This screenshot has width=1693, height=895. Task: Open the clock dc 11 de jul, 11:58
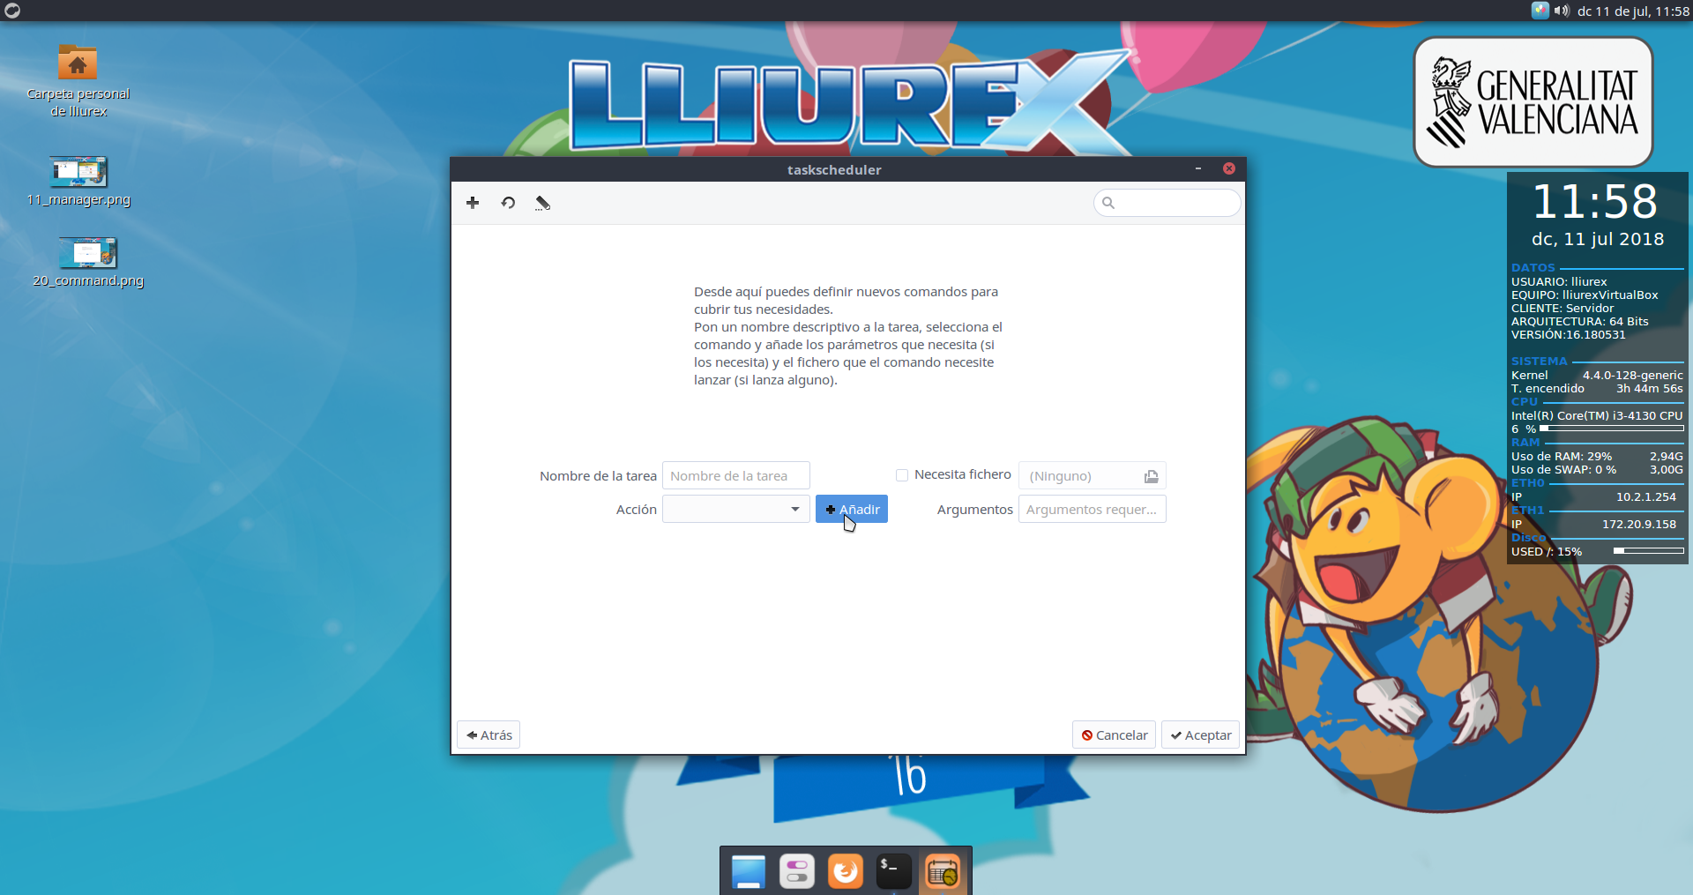(1633, 11)
